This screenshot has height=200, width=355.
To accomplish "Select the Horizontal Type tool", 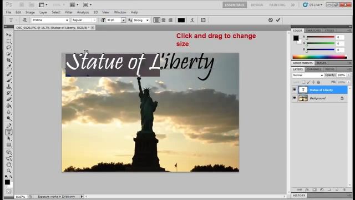I will [x=9, y=132].
